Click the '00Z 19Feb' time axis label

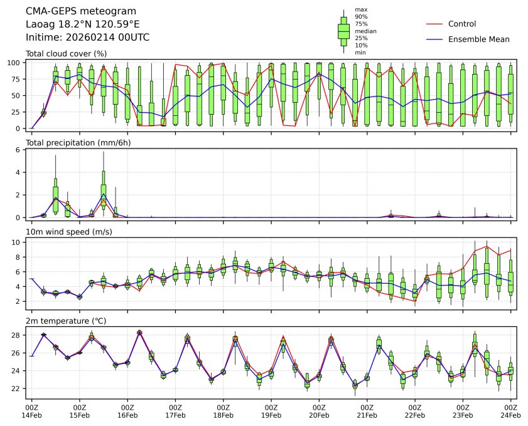pyautogui.click(x=271, y=411)
